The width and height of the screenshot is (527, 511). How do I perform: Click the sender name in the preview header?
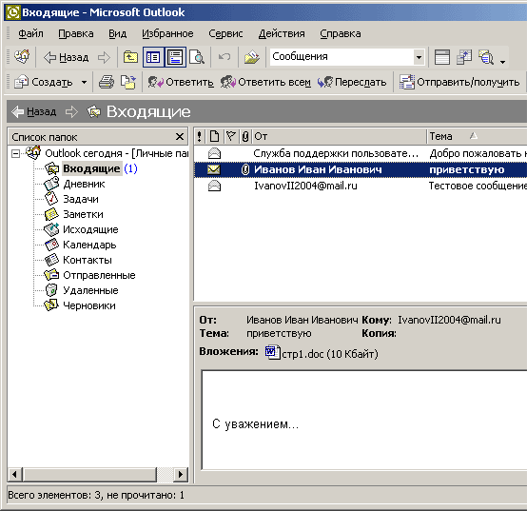tap(303, 320)
